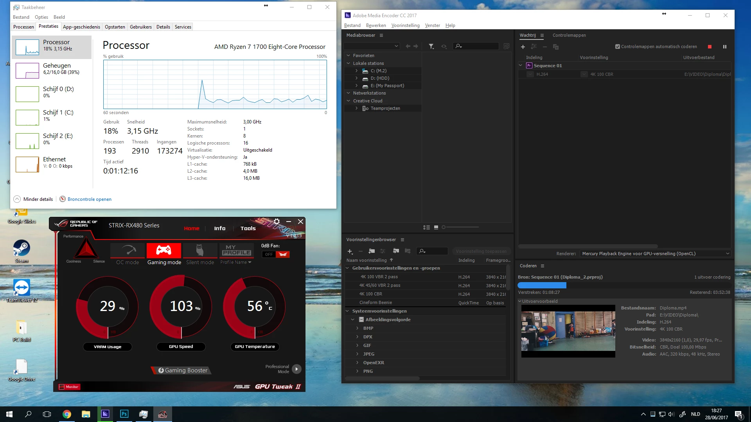Viewport: 751px width, 422px height.
Task: Select Gaming mode in GPU Tweak
Action: click(163, 251)
